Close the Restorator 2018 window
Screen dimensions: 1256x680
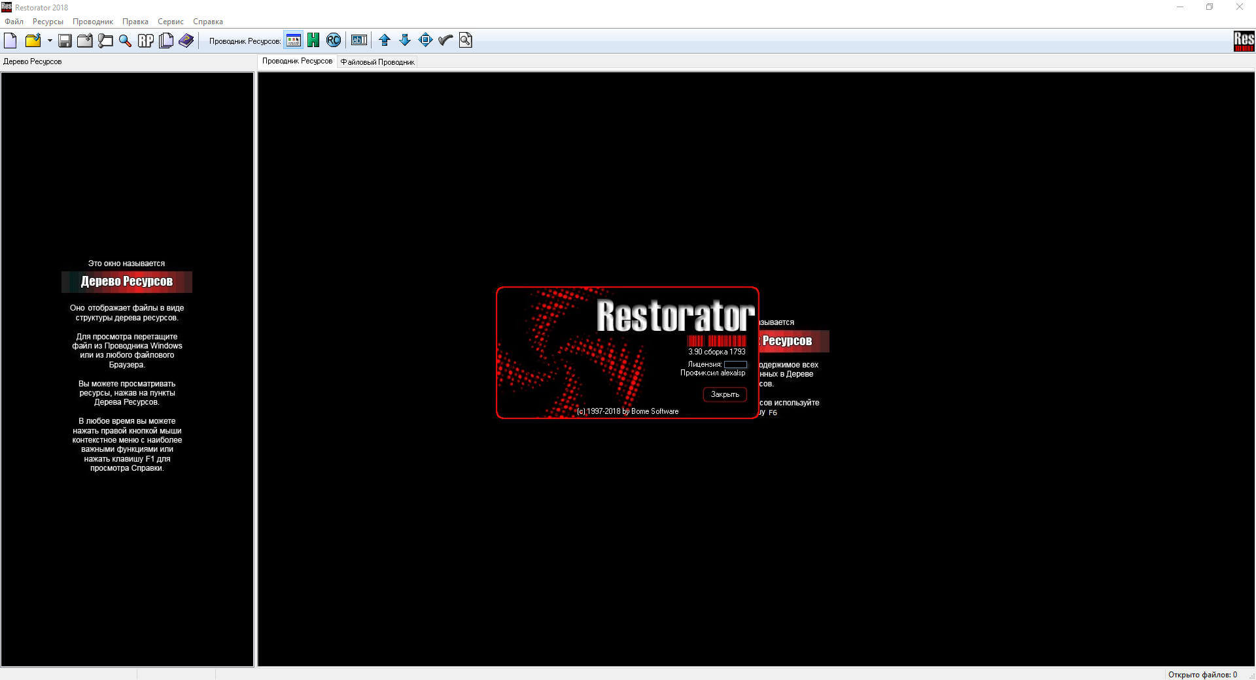(x=1239, y=7)
